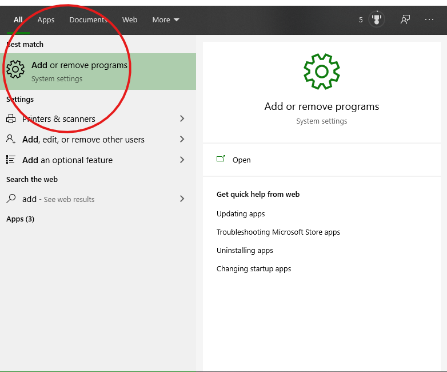
Task: Open Printers & scanners setting
Action: [x=98, y=118]
